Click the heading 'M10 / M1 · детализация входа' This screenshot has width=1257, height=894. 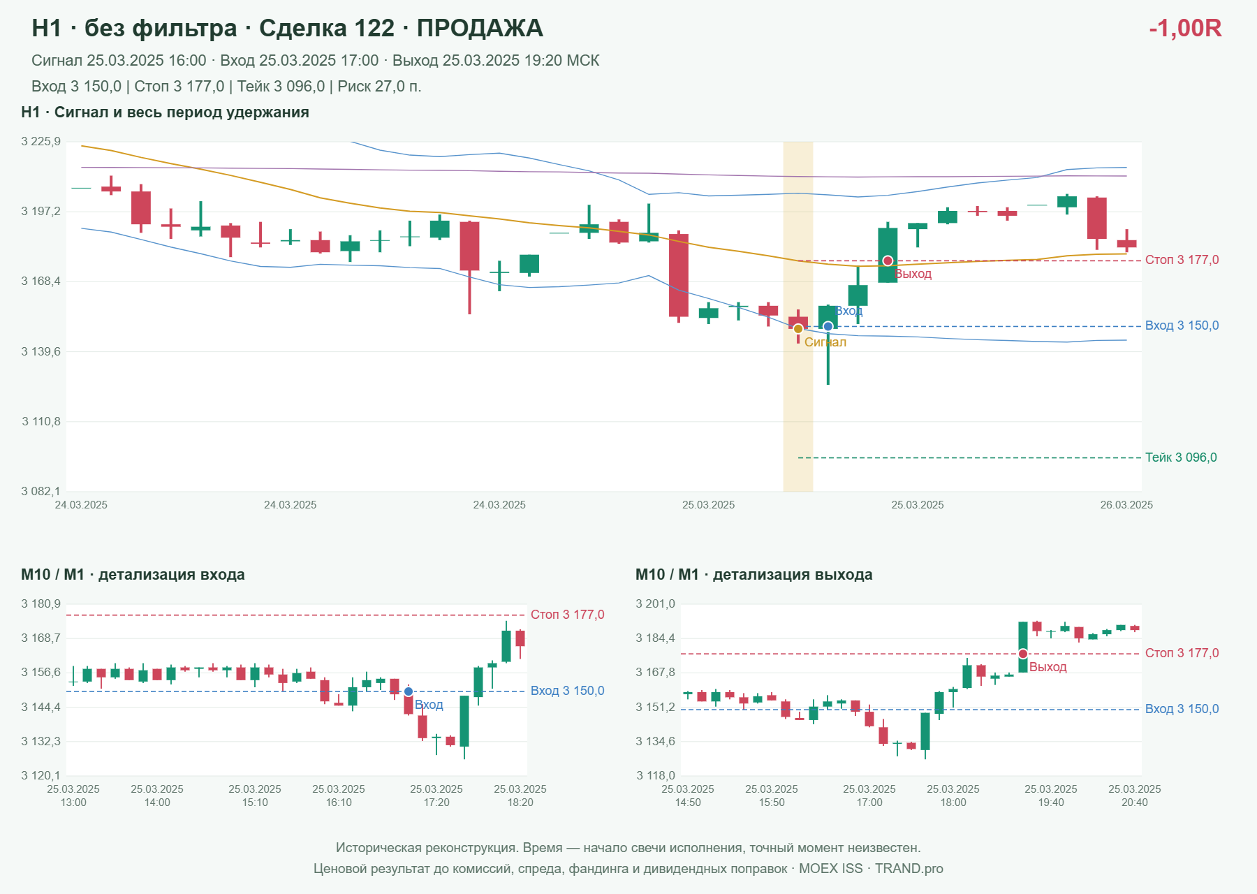click(x=133, y=575)
